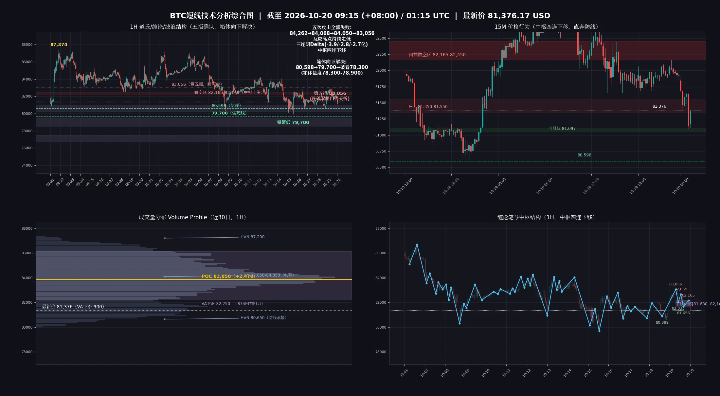
Task: Click the 'HVN 87,200' annotation
Action: point(252,237)
